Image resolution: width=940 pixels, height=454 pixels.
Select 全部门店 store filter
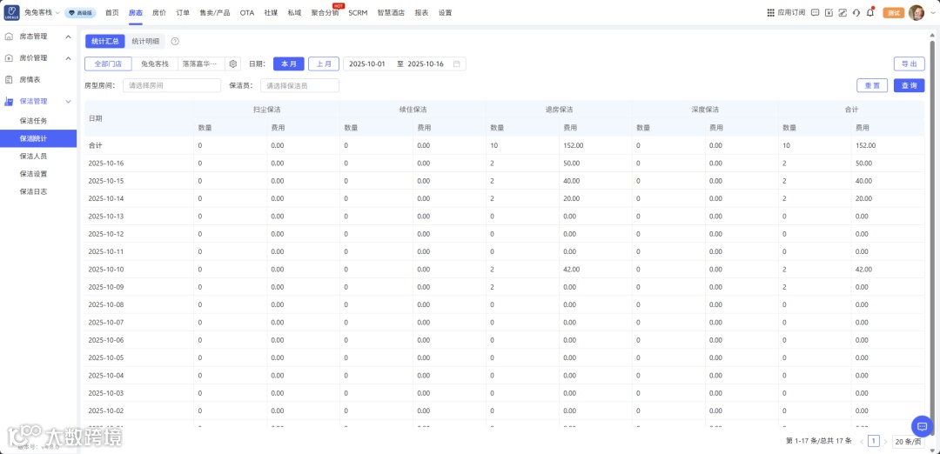tap(109, 63)
